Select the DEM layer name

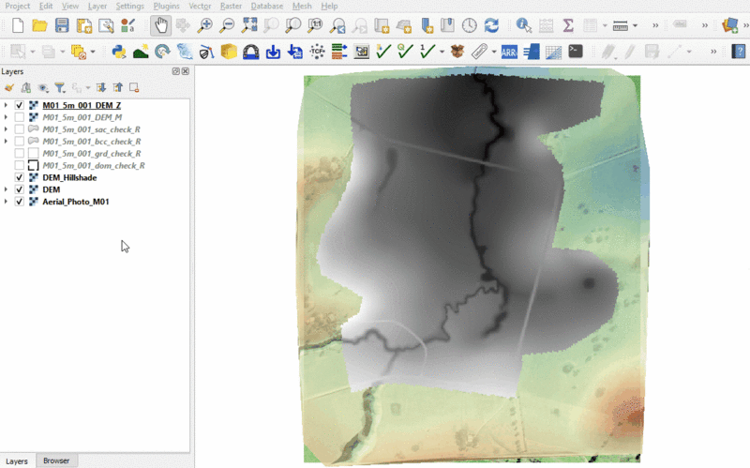[51, 189]
